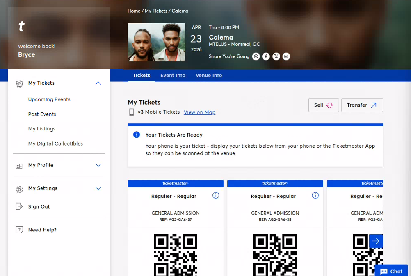
Task: Click the My Settings label
Action: point(43,188)
